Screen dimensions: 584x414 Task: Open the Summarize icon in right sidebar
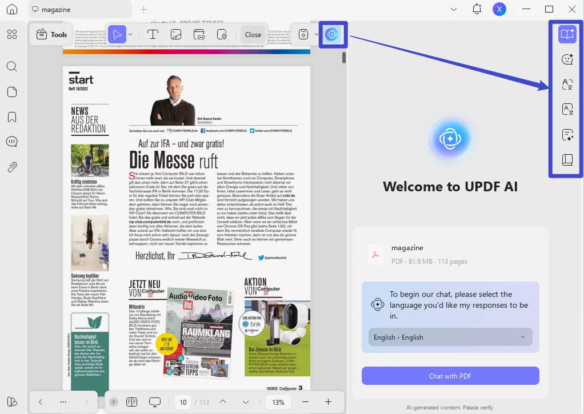[567, 135]
